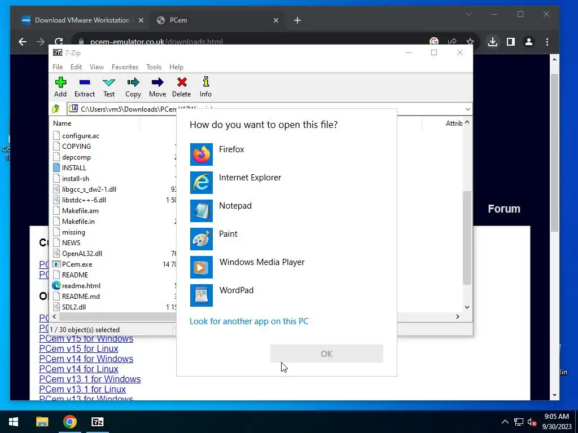Click Chrome reload page icon
Screen dimensions: 578x433
(59, 42)
